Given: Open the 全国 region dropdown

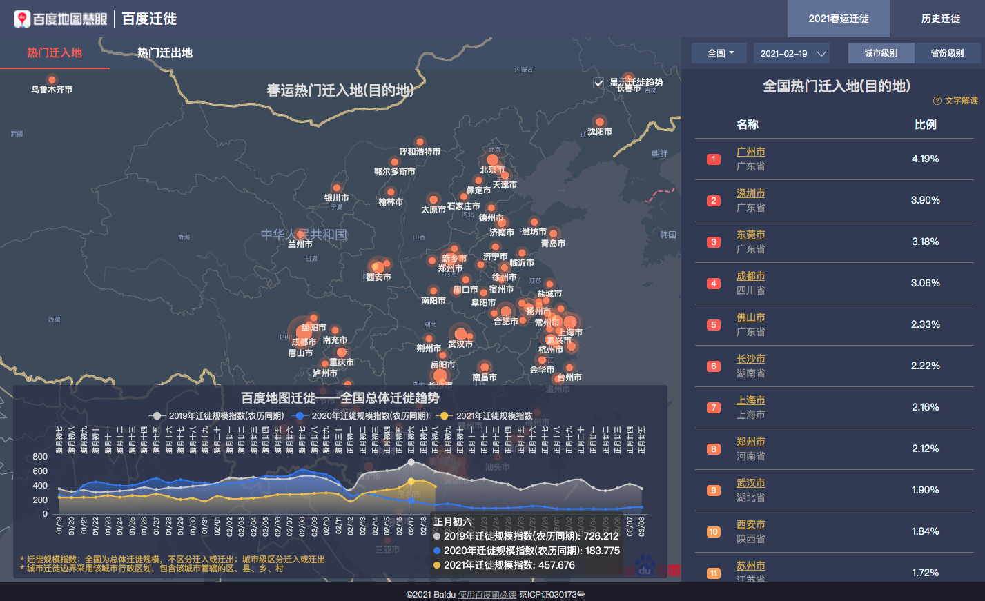Looking at the screenshot, I should [720, 53].
